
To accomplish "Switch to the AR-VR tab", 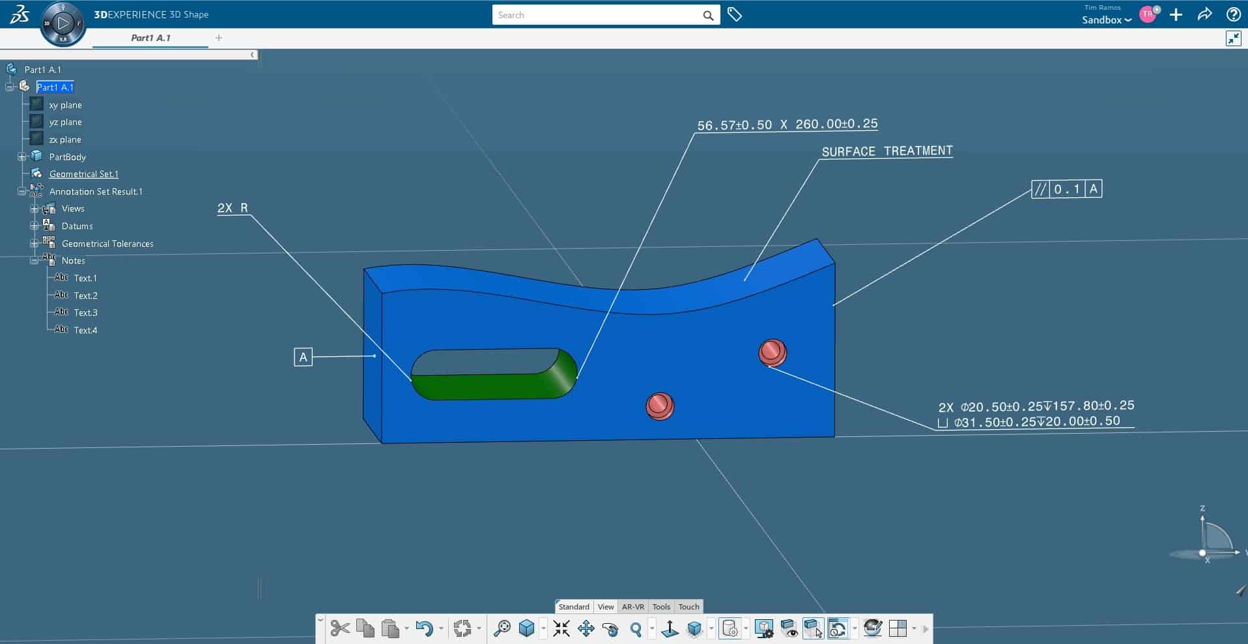I will pyautogui.click(x=633, y=606).
